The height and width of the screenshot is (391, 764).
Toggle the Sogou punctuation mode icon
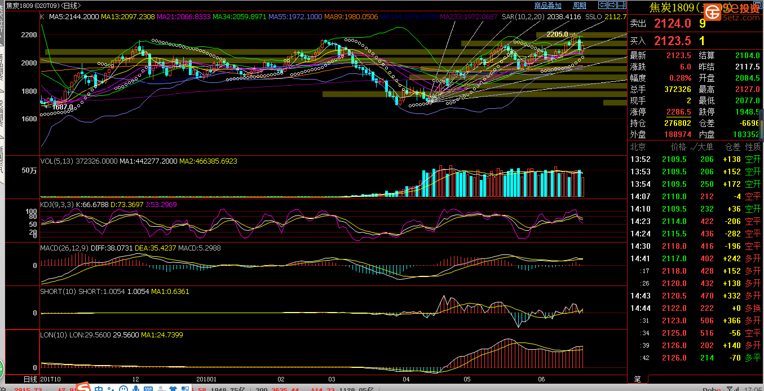coord(111,389)
